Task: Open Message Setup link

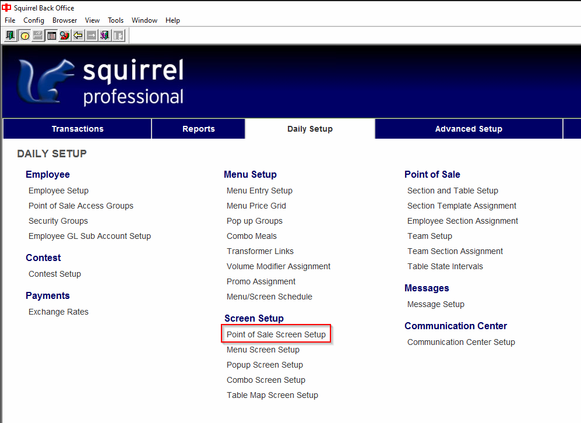Action: [436, 305]
